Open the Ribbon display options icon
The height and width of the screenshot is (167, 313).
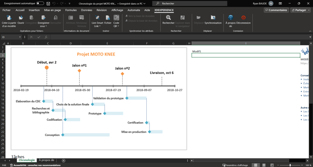[281, 4]
